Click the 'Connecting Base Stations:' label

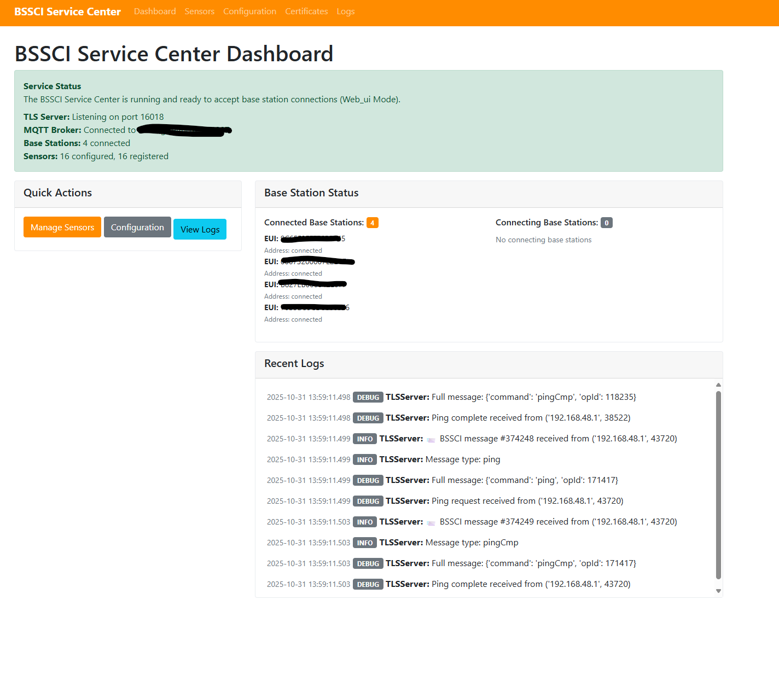click(547, 223)
